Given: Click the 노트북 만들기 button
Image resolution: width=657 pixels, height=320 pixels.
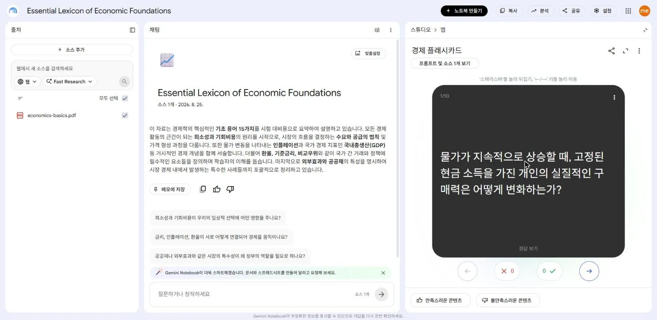Looking at the screenshot, I should [x=464, y=11].
